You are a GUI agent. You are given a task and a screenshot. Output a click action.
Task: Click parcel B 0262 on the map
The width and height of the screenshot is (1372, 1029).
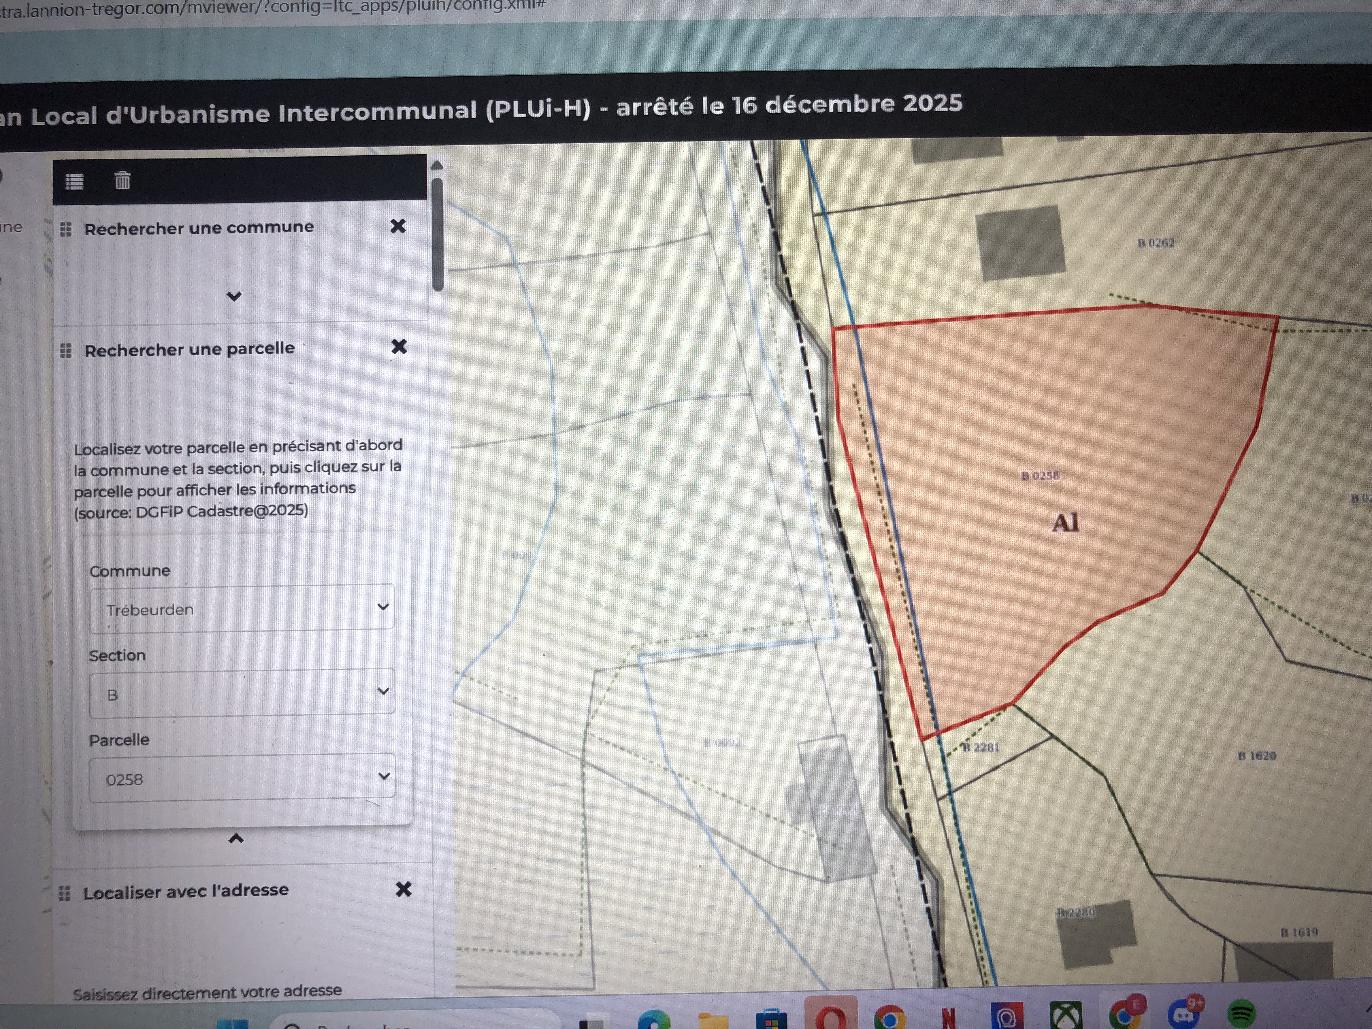(x=1156, y=243)
